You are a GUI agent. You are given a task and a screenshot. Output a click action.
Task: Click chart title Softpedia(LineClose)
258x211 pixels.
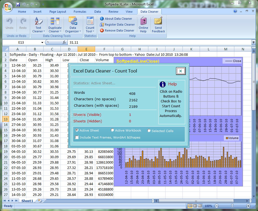(x=138, y=61)
